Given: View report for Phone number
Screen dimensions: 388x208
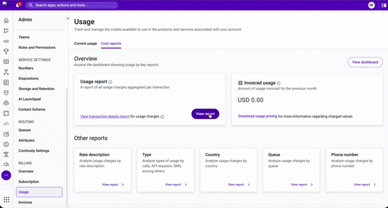Looking at the screenshot, I should pos(365,185).
